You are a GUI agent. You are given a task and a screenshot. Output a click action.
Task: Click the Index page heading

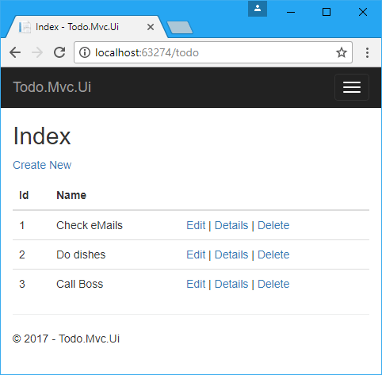coord(42,136)
